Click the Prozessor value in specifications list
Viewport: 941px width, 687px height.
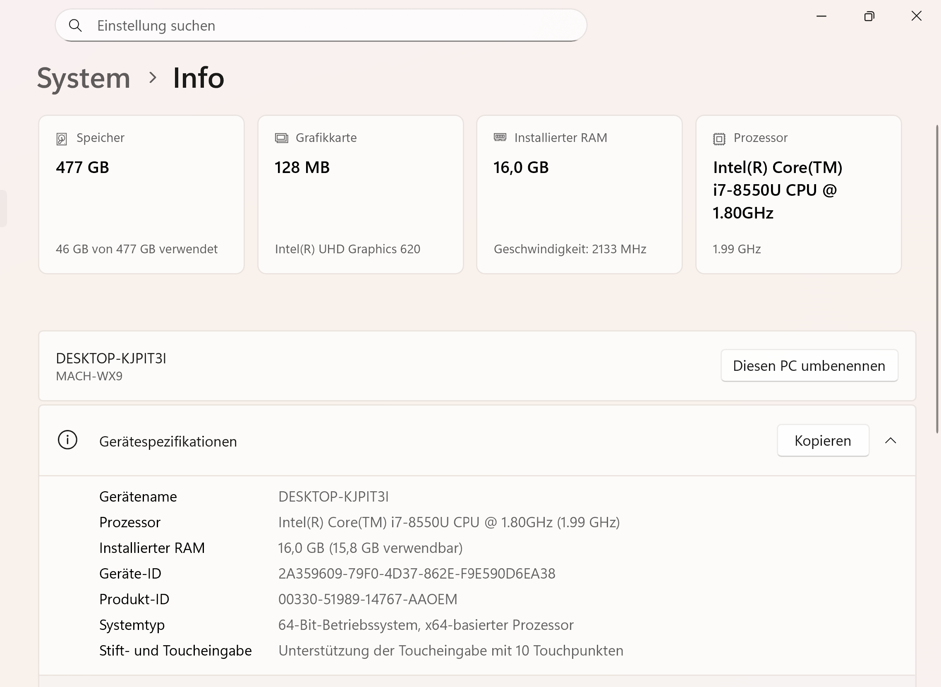pyautogui.click(x=449, y=522)
